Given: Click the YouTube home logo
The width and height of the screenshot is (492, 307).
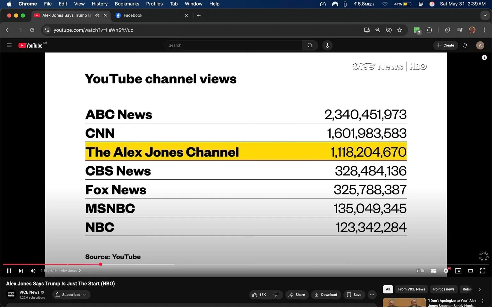Looking at the screenshot, I should (x=30, y=45).
